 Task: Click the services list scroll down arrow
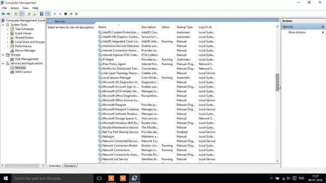tap(277, 161)
